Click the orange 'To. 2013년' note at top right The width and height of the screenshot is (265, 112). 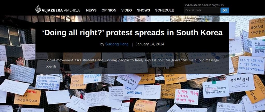pyautogui.click(x=256, y=28)
